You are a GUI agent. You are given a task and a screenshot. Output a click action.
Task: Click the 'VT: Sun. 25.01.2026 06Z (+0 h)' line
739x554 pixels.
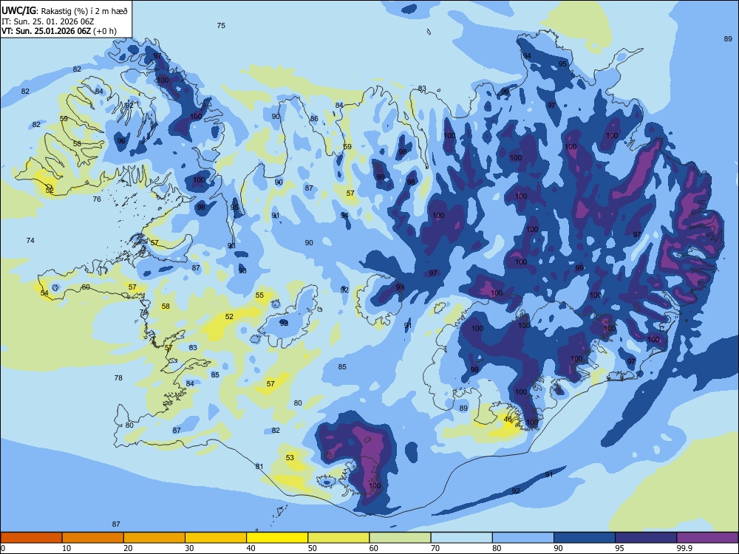click(x=59, y=31)
